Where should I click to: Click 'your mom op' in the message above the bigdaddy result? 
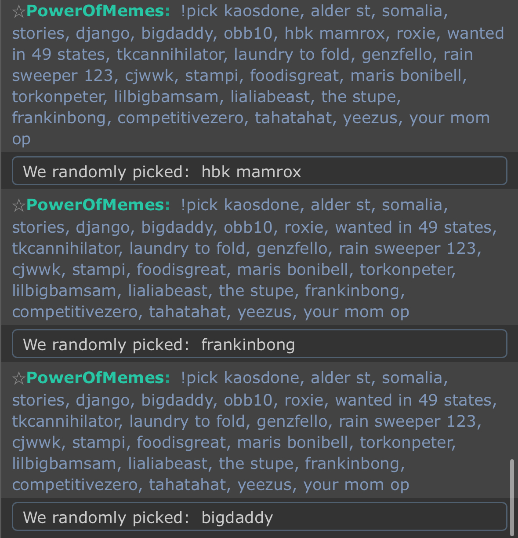point(356,485)
